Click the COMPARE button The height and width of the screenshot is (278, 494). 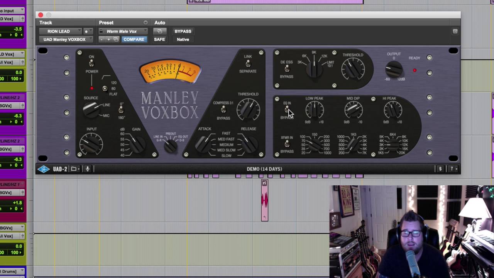[134, 39]
